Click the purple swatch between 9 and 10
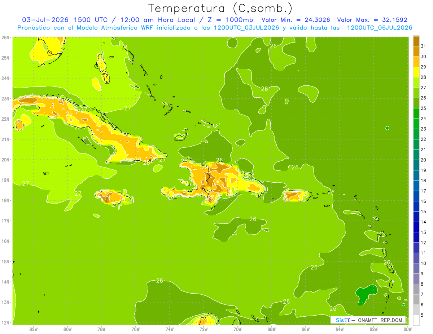 [x=416, y=268]
